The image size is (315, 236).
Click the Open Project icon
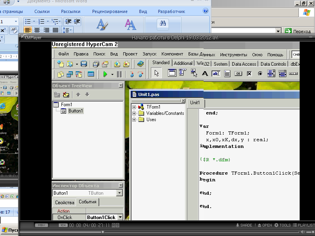tap(105, 64)
